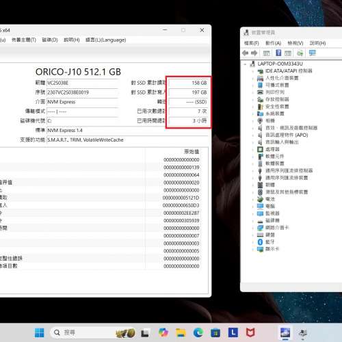The height and width of the screenshot is (342, 342).
Task: Click firmware field showing VC2S038E
Action: click(x=82, y=83)
